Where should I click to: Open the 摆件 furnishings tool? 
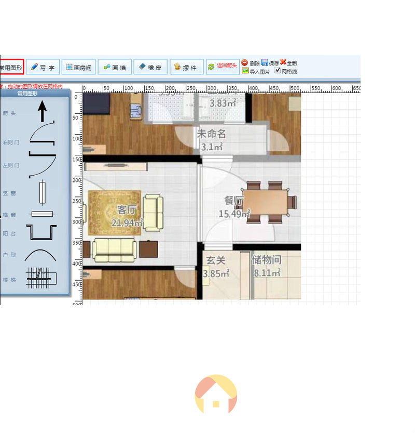[x=187, y=67]
